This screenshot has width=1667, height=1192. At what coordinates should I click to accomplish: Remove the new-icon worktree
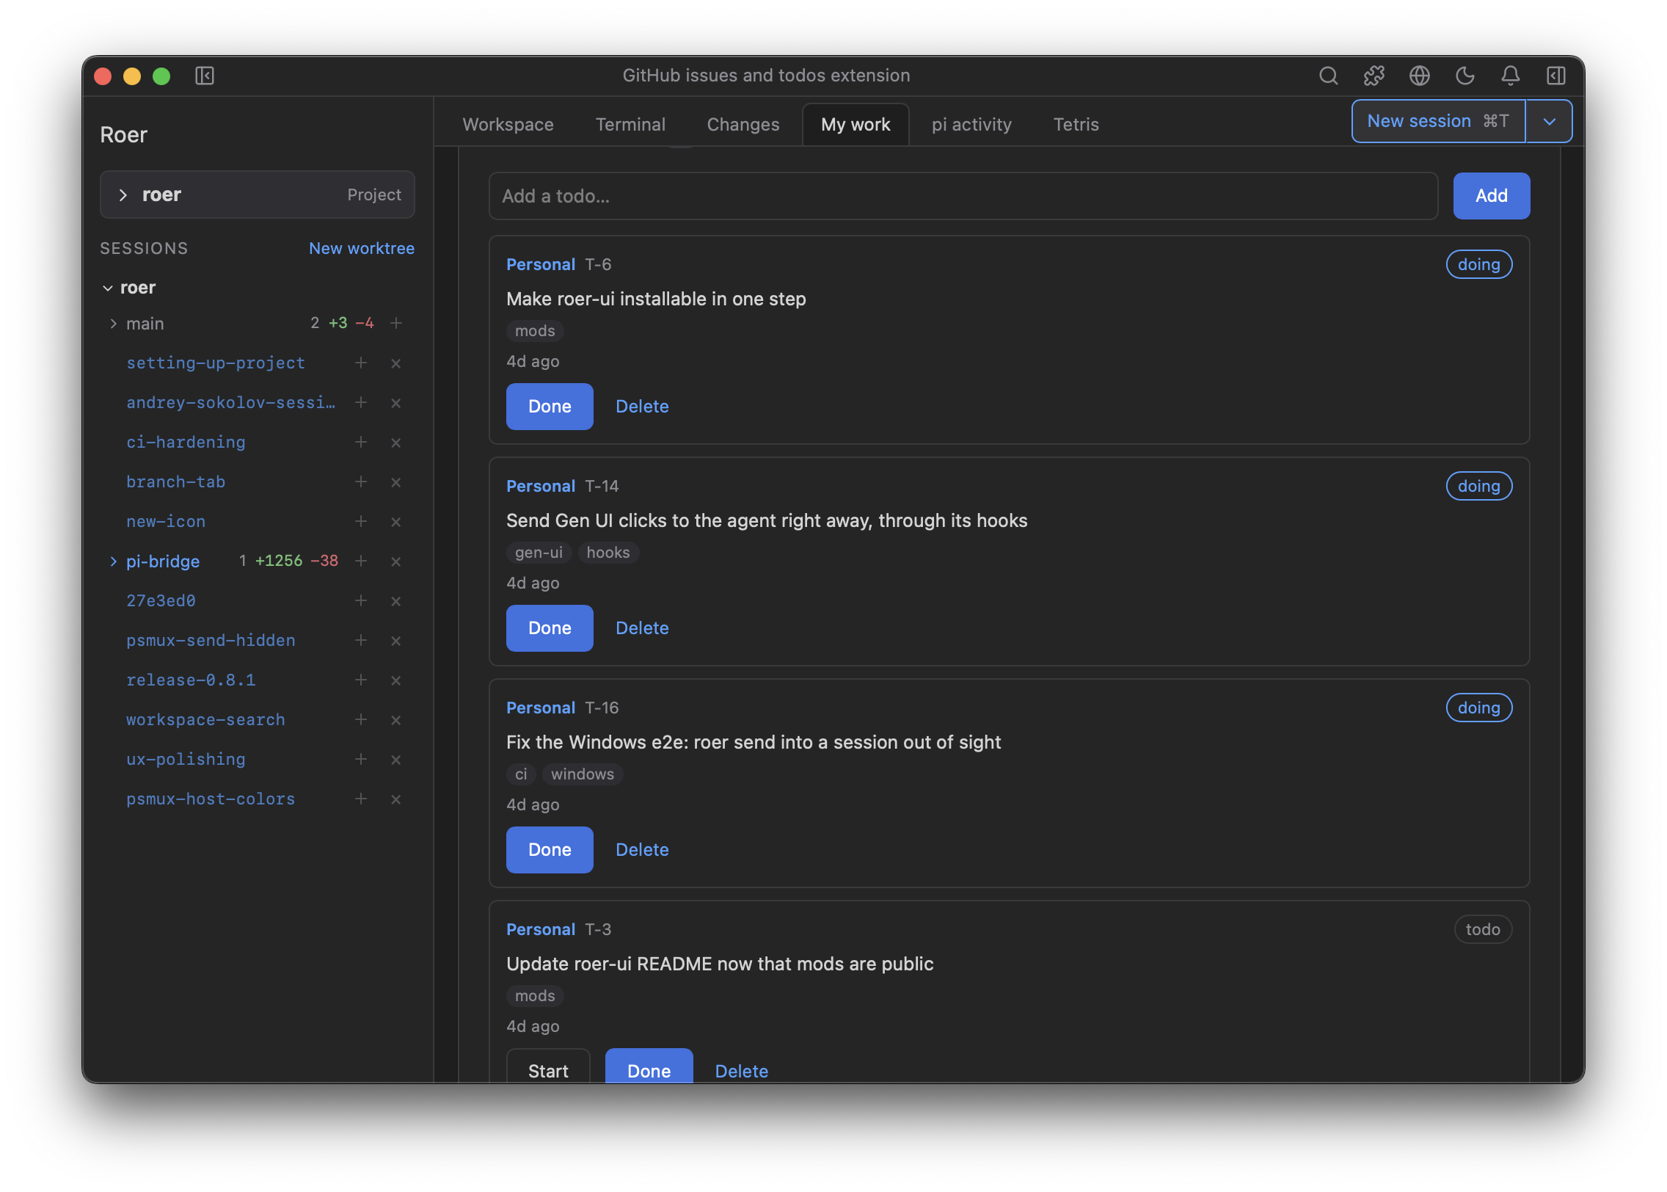tap(396, 522)
